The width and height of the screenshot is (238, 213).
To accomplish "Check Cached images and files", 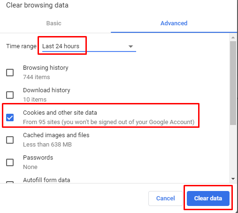I will tap(10, 140).
